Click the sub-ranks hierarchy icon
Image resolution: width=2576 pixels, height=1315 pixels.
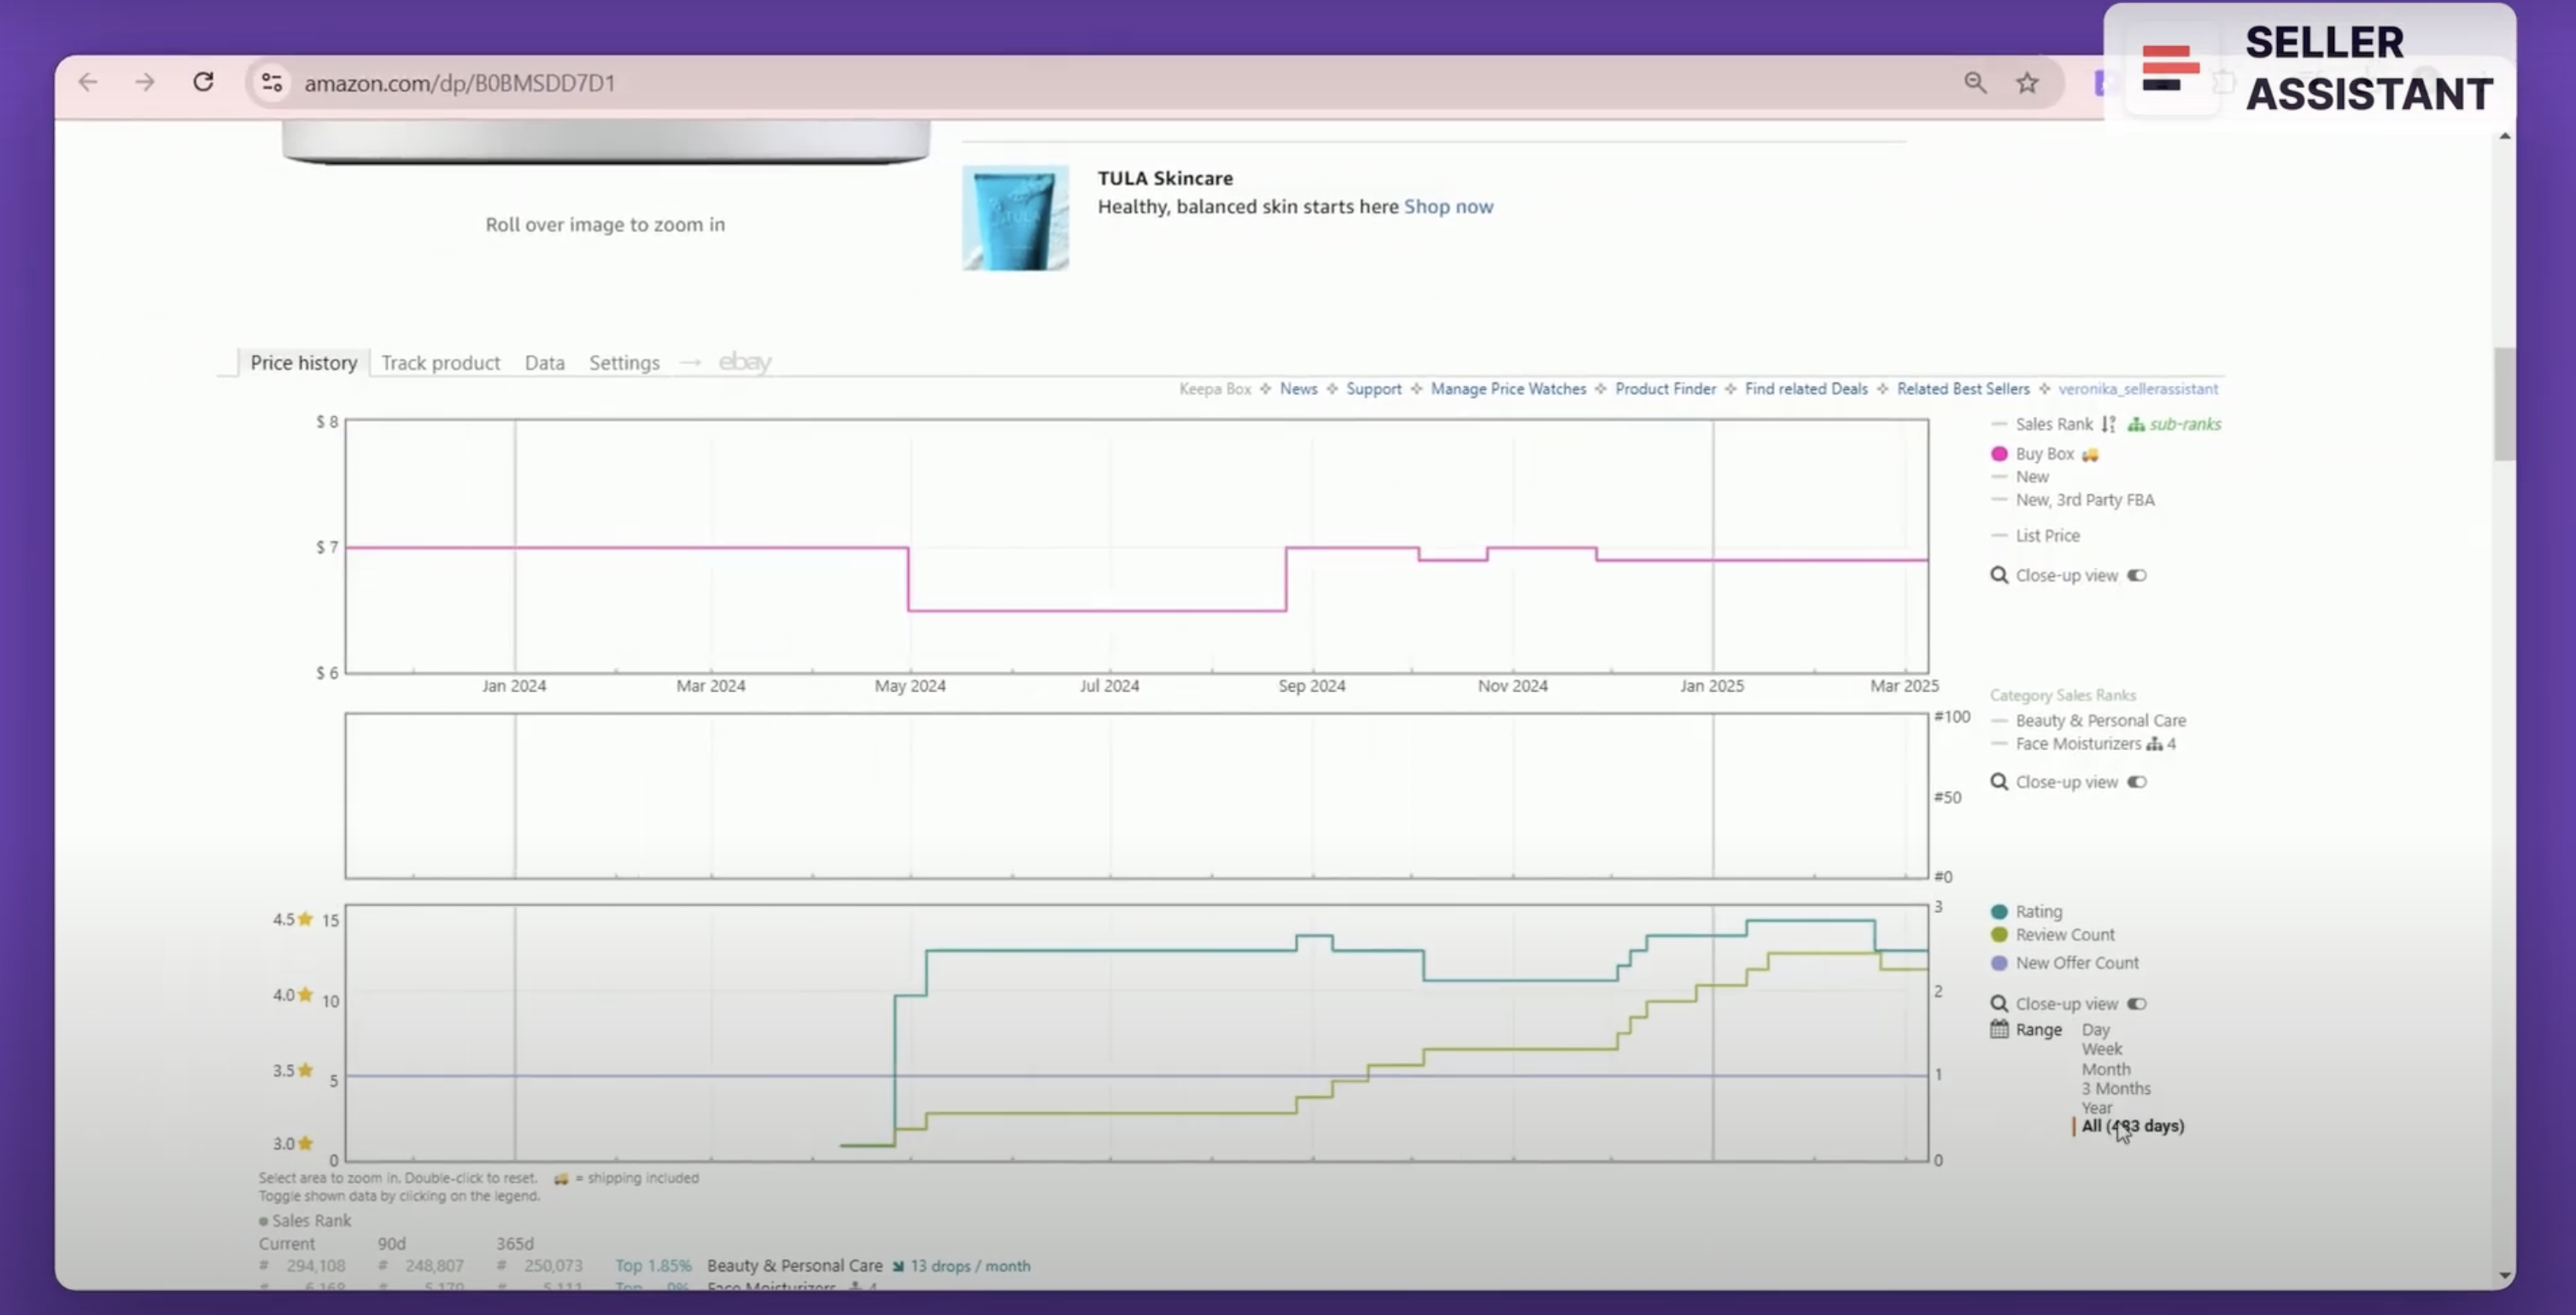[x=2136, y=424]
